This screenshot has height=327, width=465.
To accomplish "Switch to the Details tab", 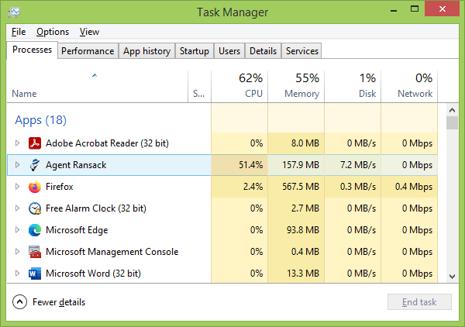I will pos(263,51).
